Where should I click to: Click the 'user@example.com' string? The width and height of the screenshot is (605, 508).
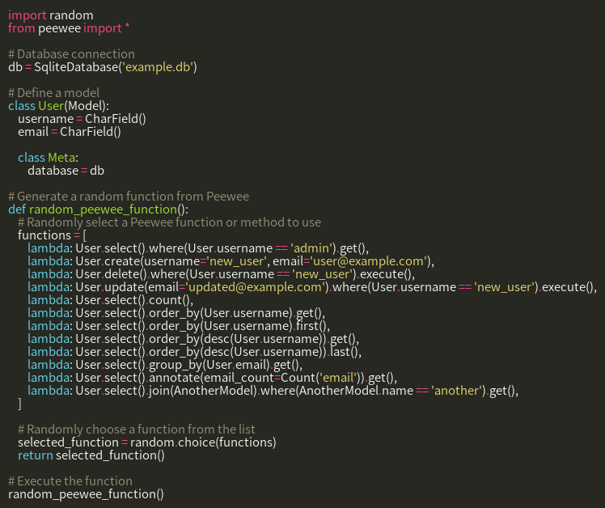[370, 261]
